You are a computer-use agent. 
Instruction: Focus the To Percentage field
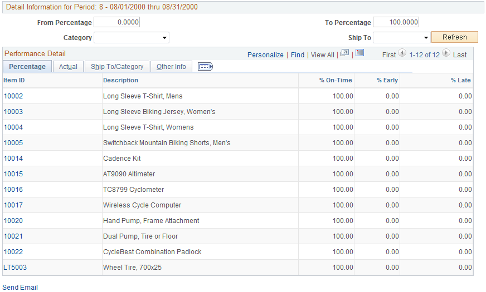pyautogui.click(x=396, y=22)
